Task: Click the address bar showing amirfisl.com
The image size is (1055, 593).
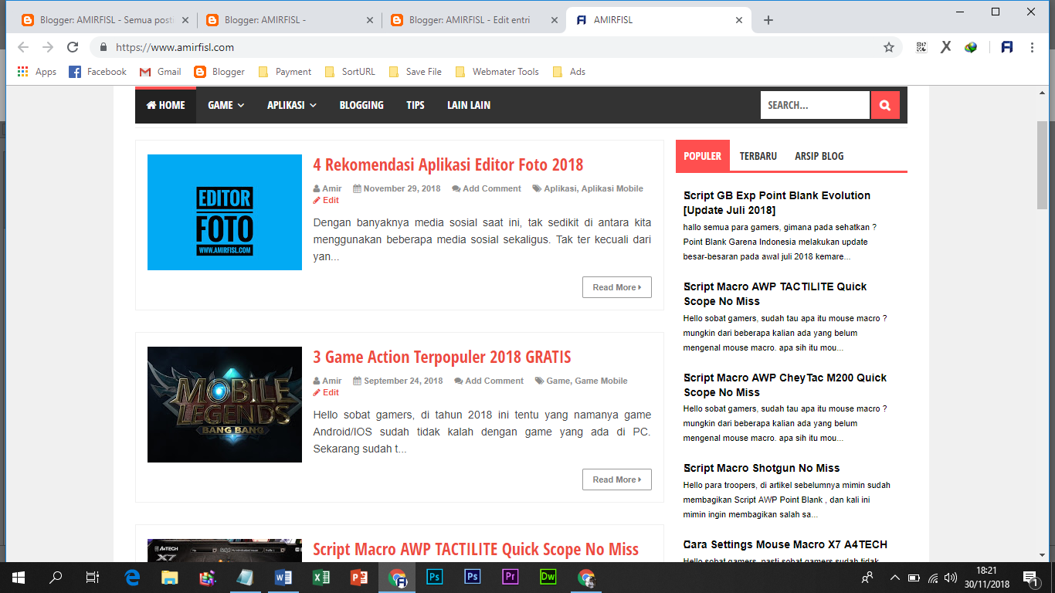Action: [x=494, y=47]
